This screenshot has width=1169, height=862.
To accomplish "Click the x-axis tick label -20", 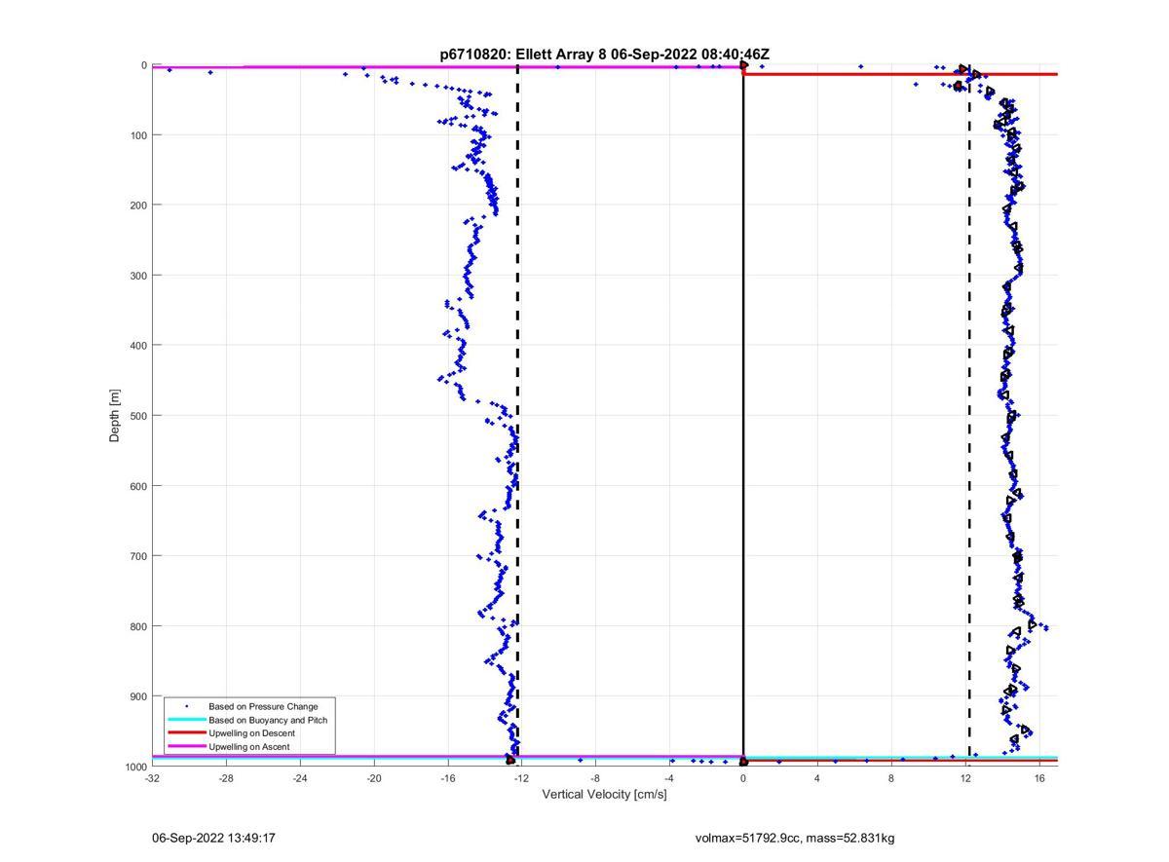I will (374, 778).
